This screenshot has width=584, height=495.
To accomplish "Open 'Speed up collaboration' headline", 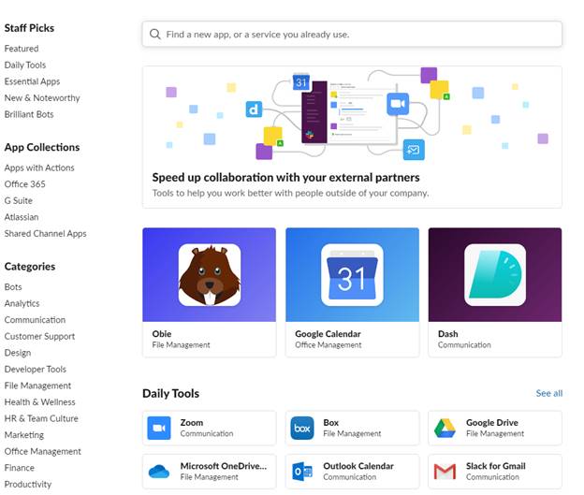I will pyautogui.click(x=285, y=178).
